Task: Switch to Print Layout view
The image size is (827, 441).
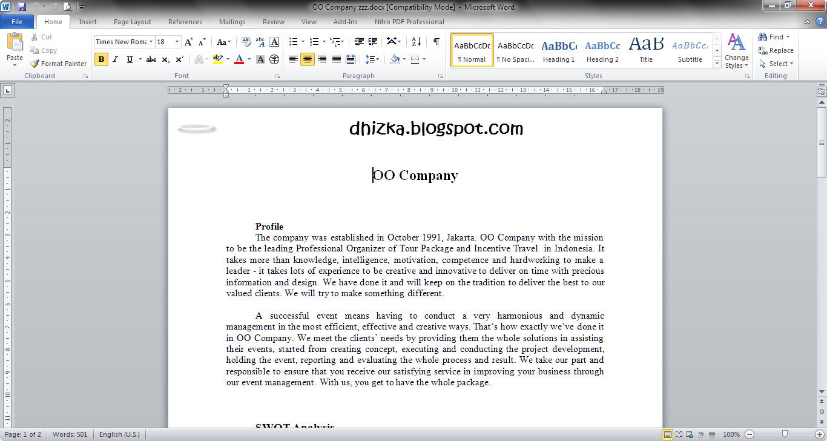Action: point(668,434)
